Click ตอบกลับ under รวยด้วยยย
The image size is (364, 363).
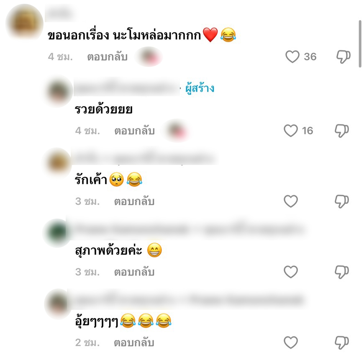click(x=134, y=131)
